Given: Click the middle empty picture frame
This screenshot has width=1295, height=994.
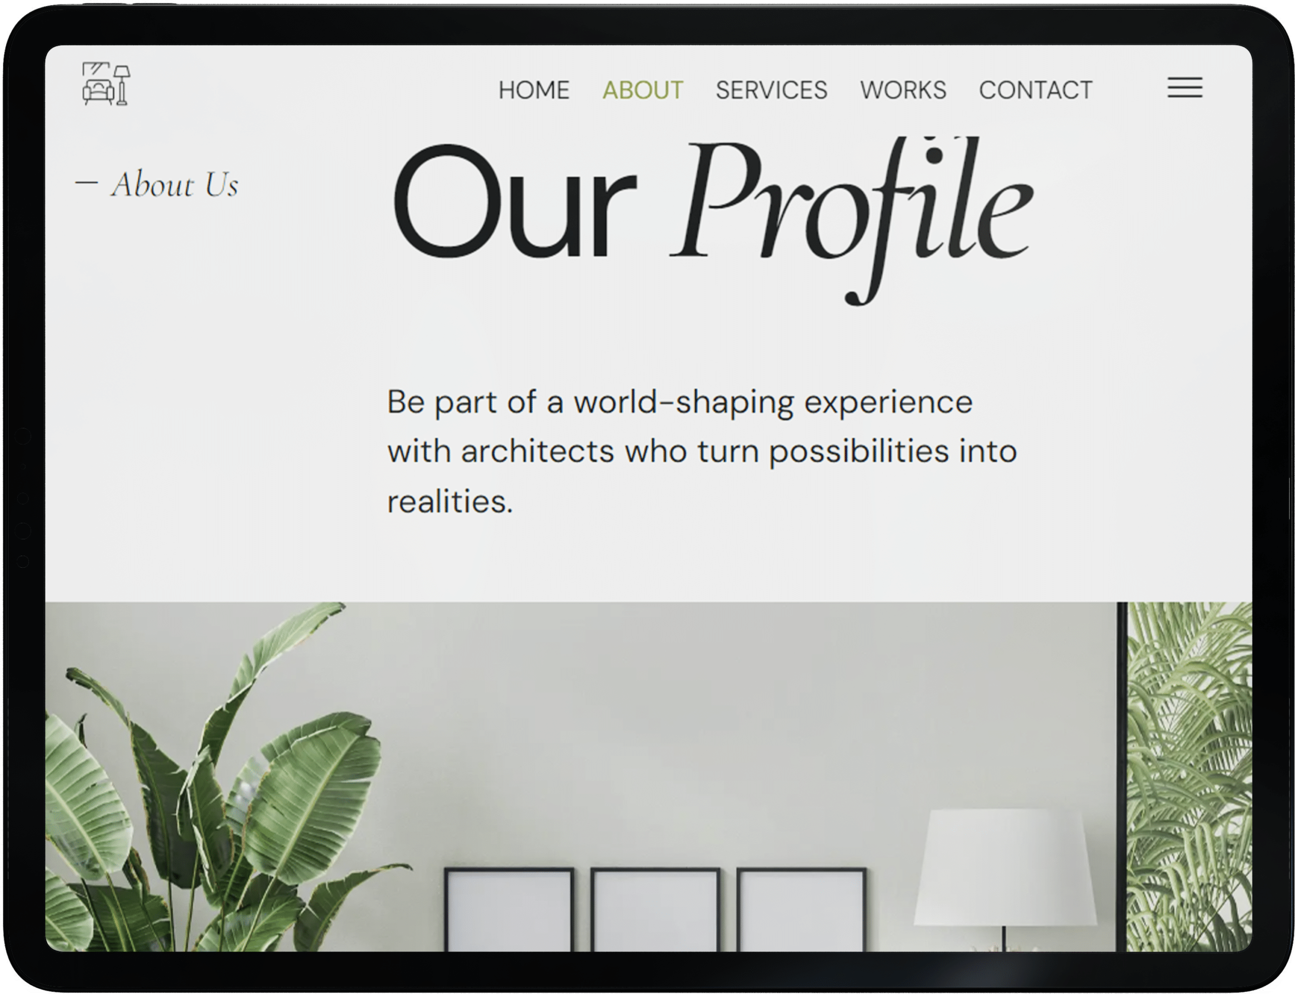Looking at the screenshot, I should (655, 910).
